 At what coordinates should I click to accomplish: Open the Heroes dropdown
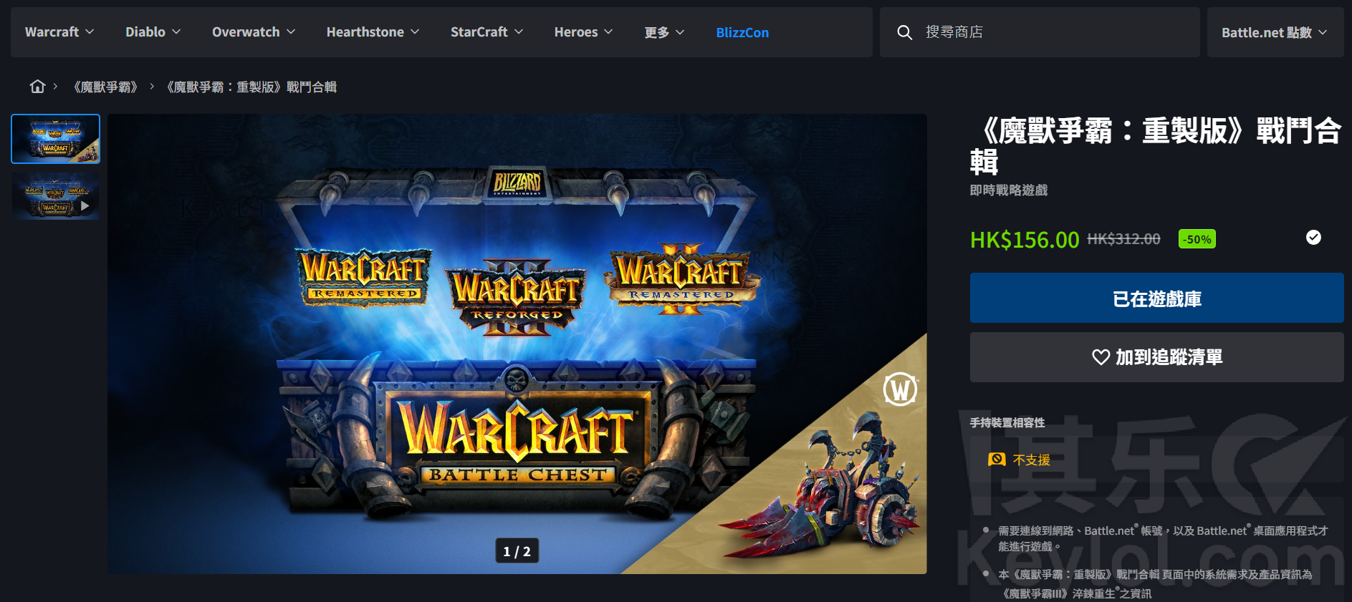pyautogui.click(x=583, y=32)
